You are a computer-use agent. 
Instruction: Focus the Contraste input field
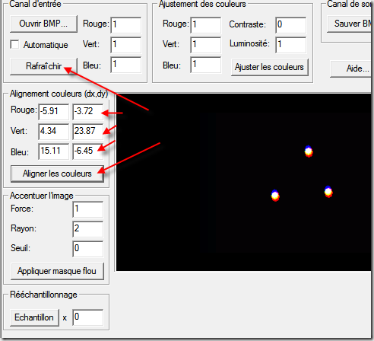[291, 25]
